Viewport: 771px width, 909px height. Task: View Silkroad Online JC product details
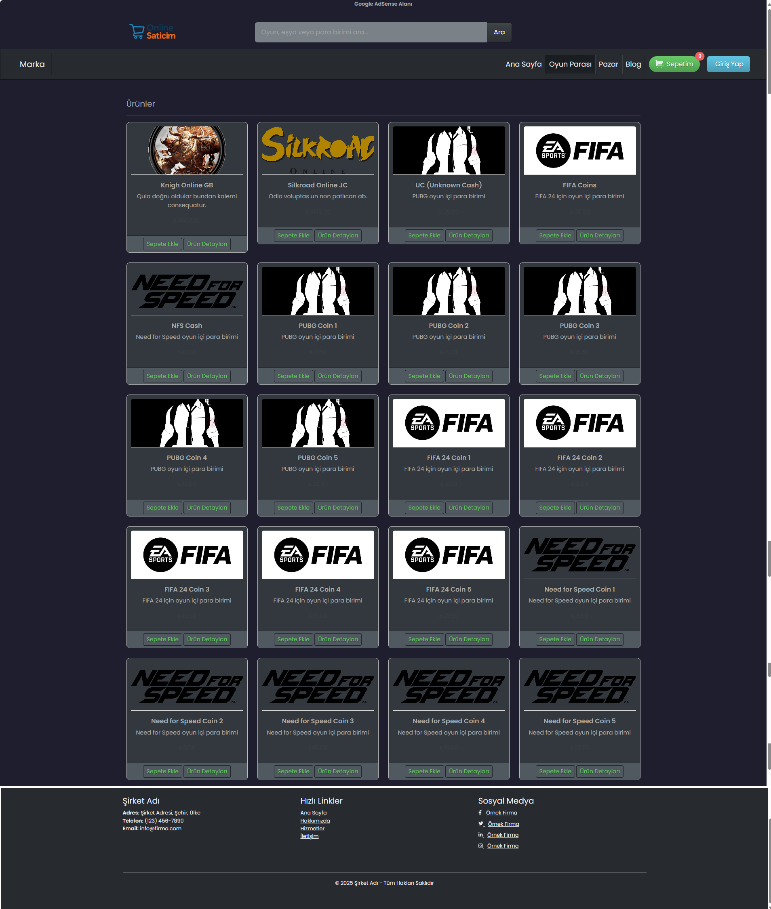click(338, 235)
